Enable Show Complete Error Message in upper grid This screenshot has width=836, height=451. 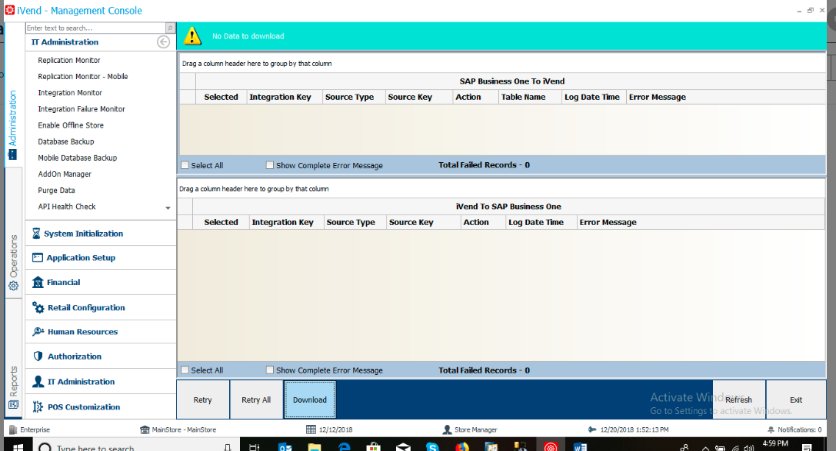pos(270,165)
